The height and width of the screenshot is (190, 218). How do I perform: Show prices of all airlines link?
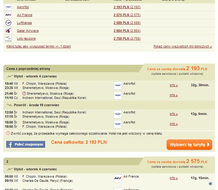click(x=183, y=47)
